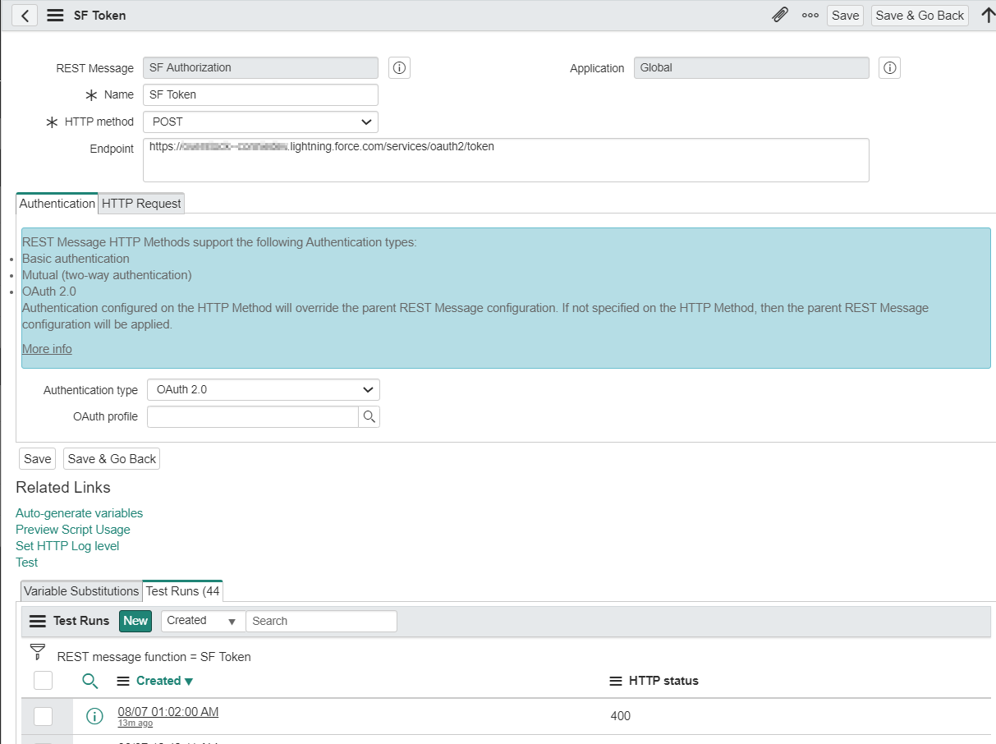Open the additional actions menu in header
Screen dimensions: 996x744
810,15
